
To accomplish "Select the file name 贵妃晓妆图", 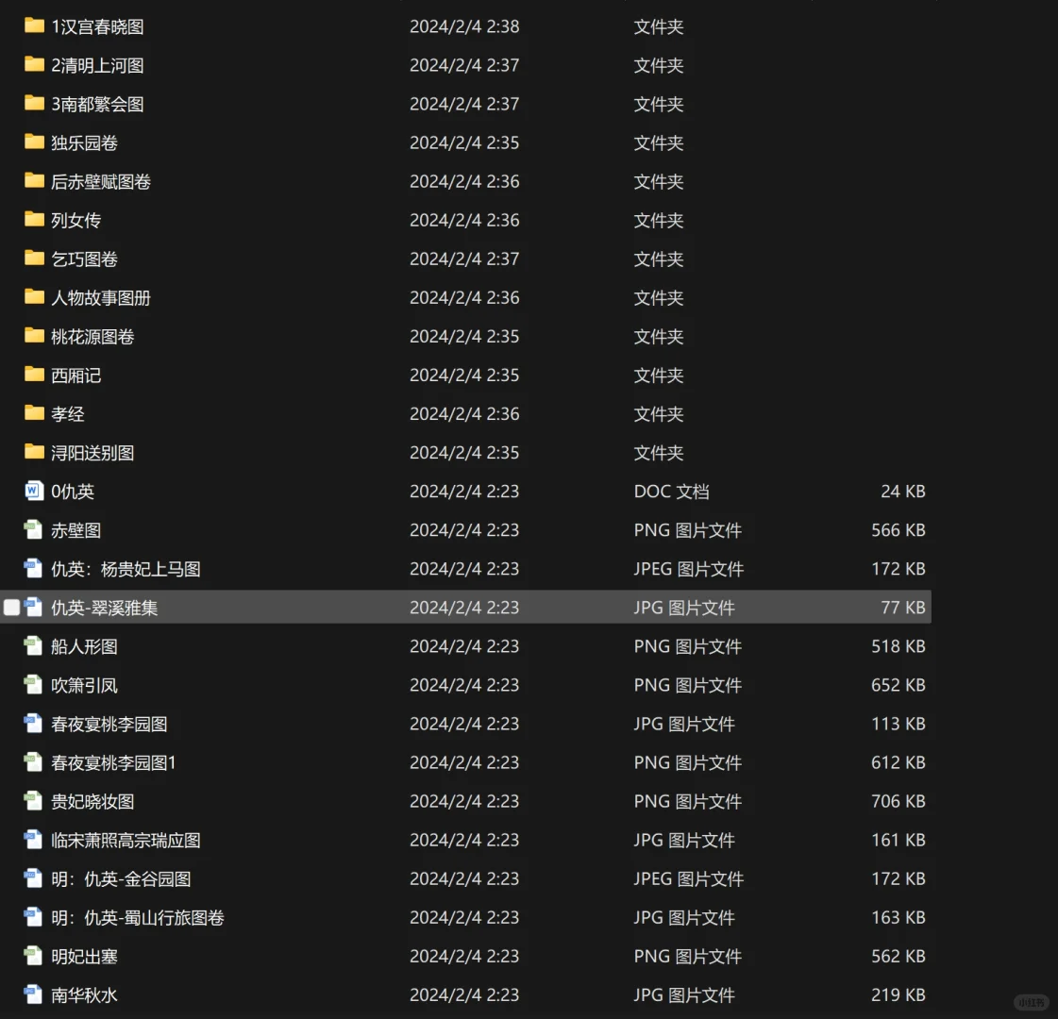I will 93,802.
